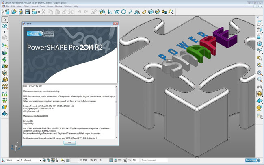The height and width of the screenshot is (165, 264).
Task: Open the View menu
Action: (19, 6)
